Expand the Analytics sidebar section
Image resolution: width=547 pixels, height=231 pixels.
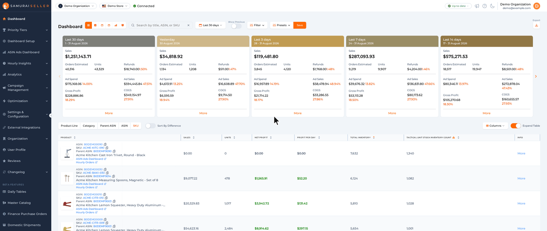pos(26,74)
